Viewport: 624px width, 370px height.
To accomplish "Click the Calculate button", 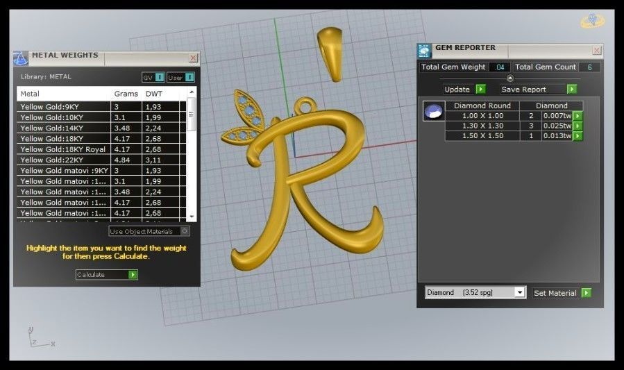I will coord(107,274).
